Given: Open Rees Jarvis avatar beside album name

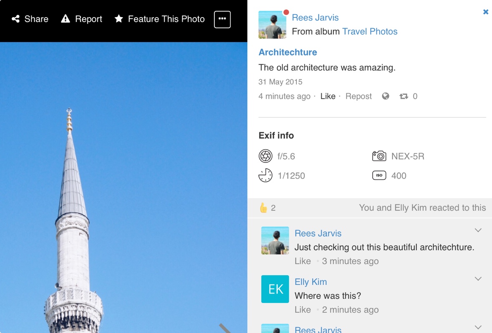Looking at the screenshot, I should (x=272, y=25).
